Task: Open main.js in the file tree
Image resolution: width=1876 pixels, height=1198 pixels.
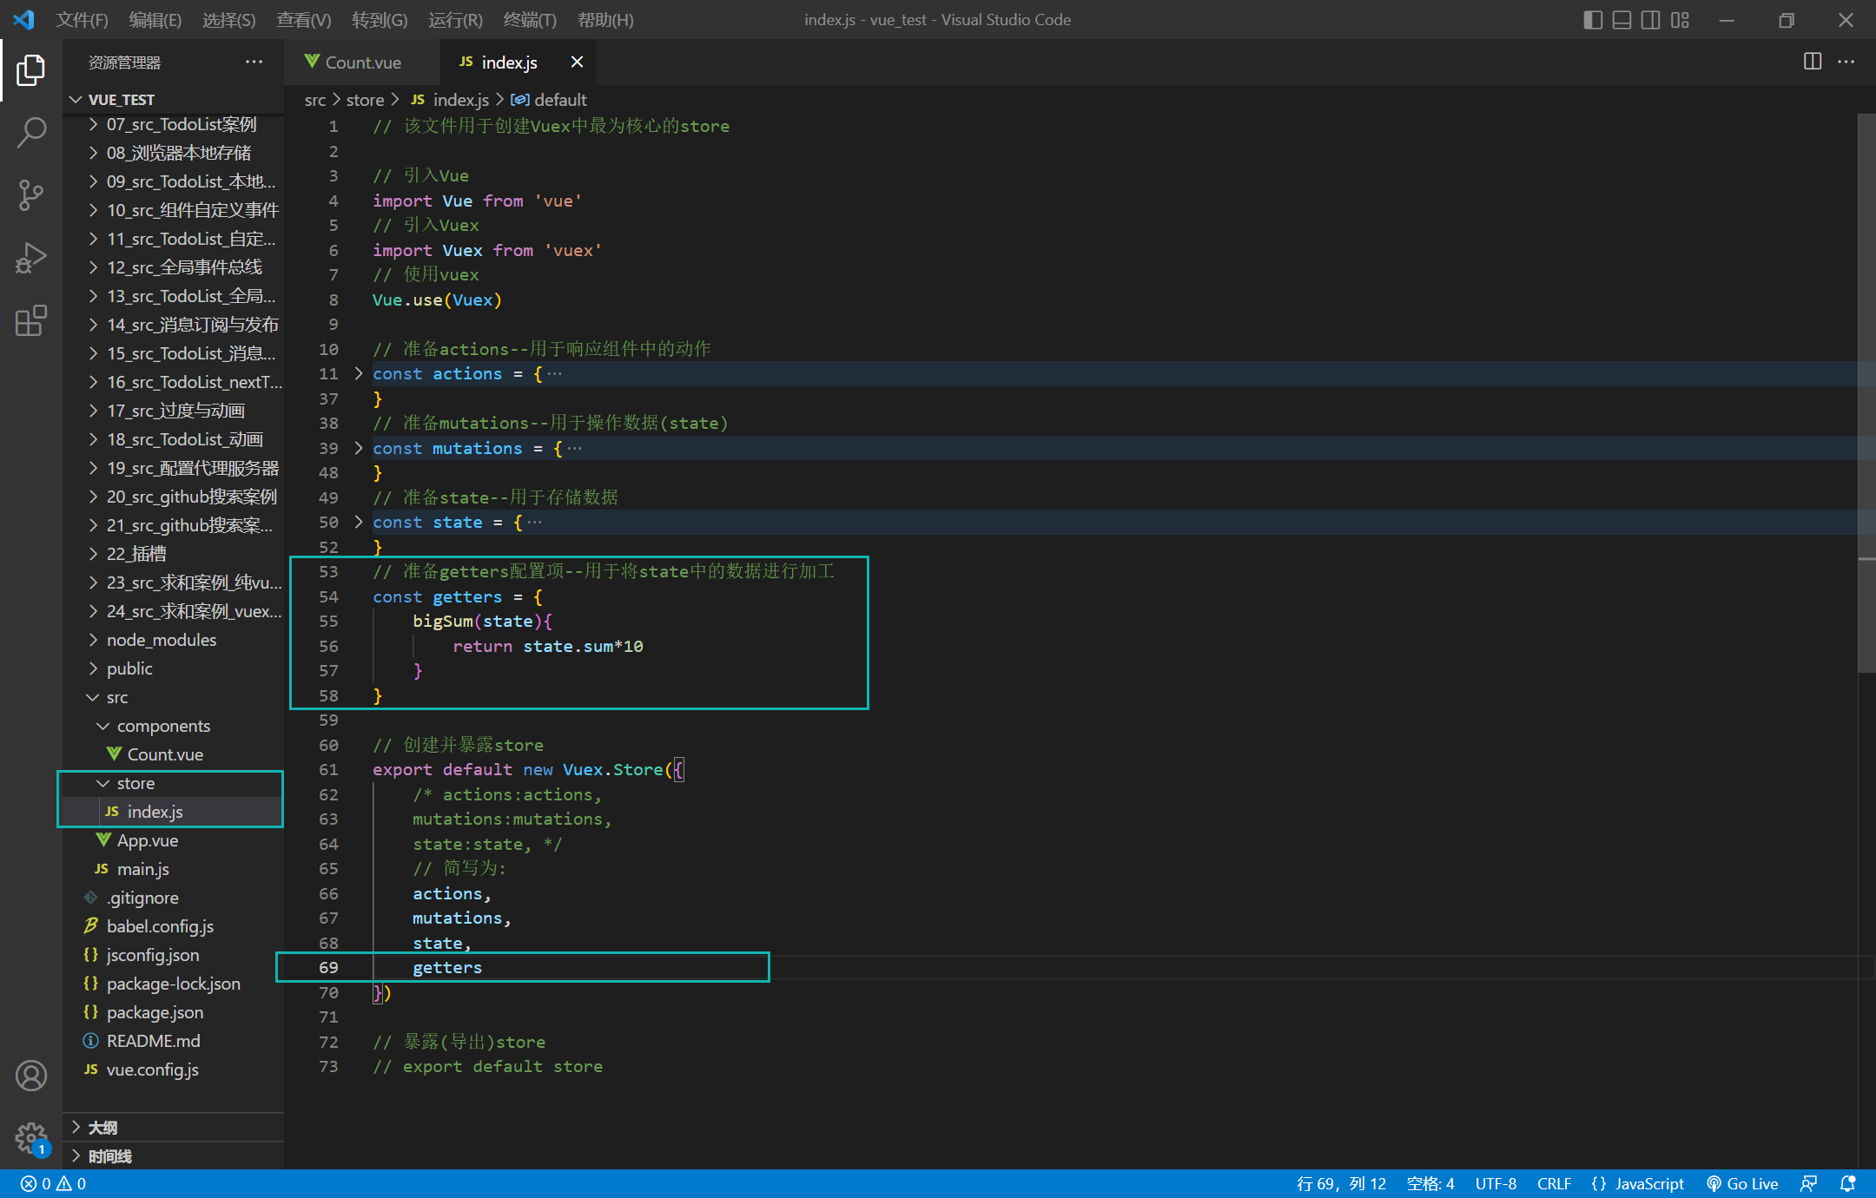Action: 173,869
